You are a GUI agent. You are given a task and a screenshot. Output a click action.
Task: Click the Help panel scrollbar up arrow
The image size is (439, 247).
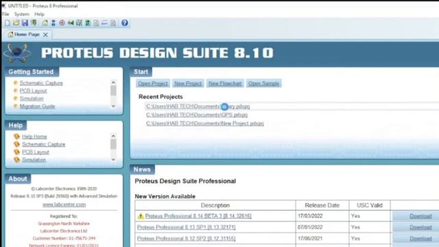[x=113, y=136]
